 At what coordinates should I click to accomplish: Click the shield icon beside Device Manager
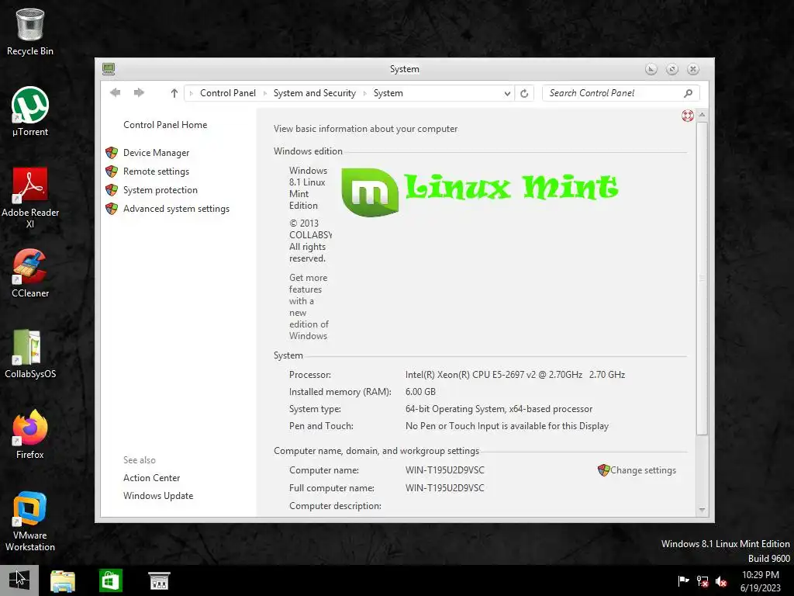(112, 153)
